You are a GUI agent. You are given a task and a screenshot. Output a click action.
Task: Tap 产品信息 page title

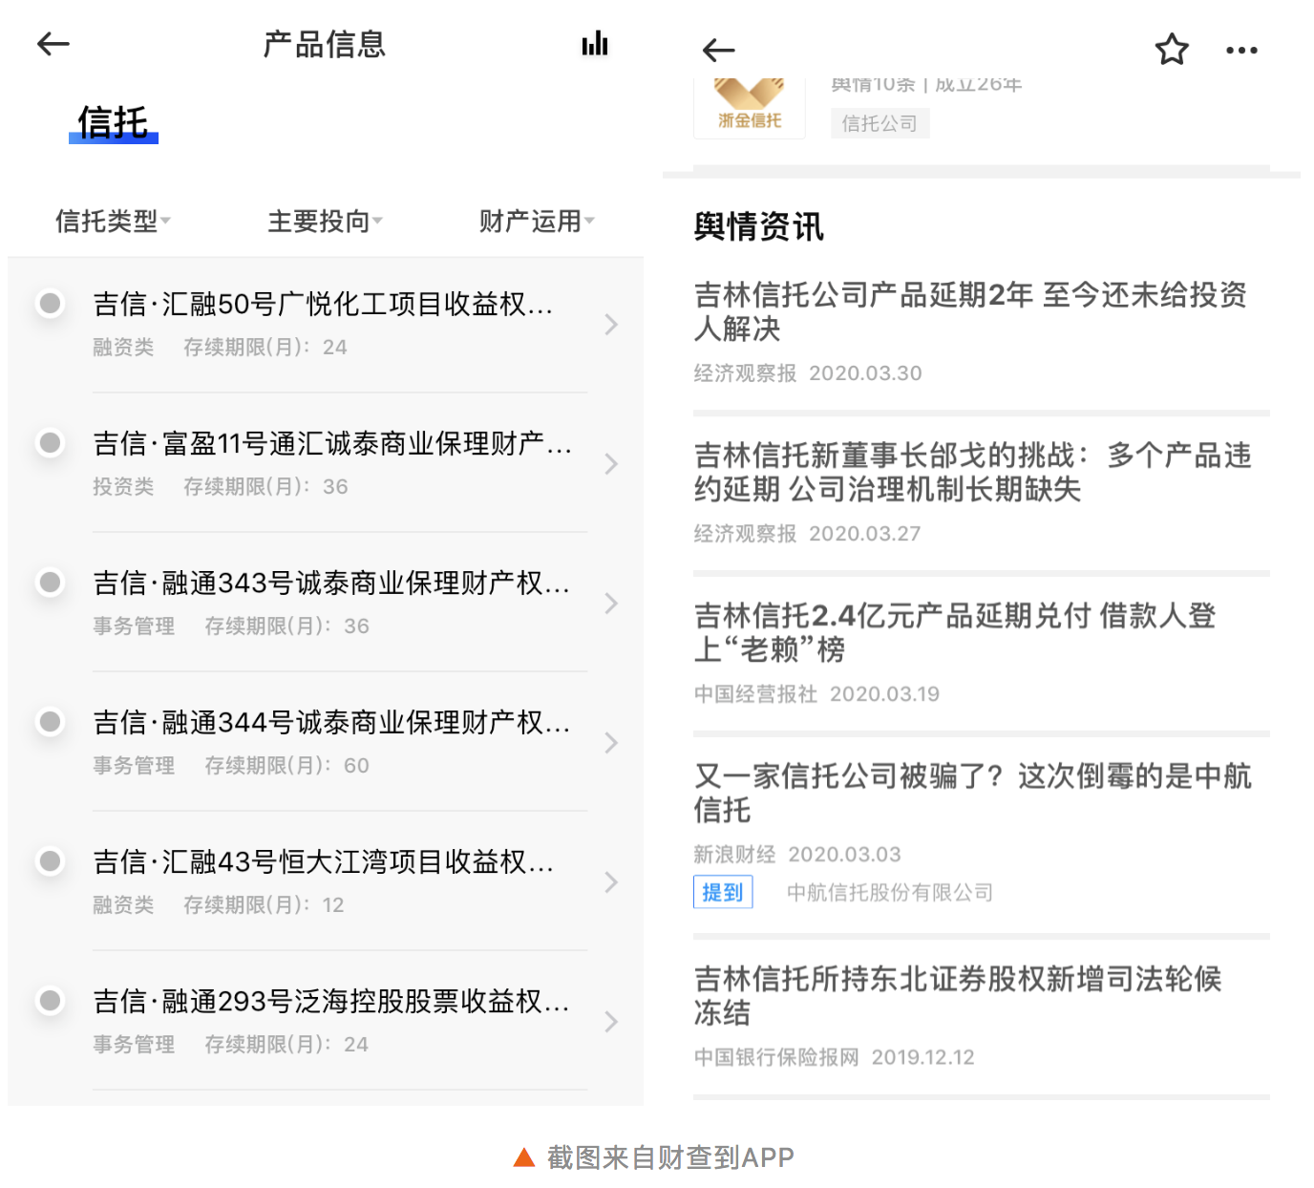pos(325,44)
